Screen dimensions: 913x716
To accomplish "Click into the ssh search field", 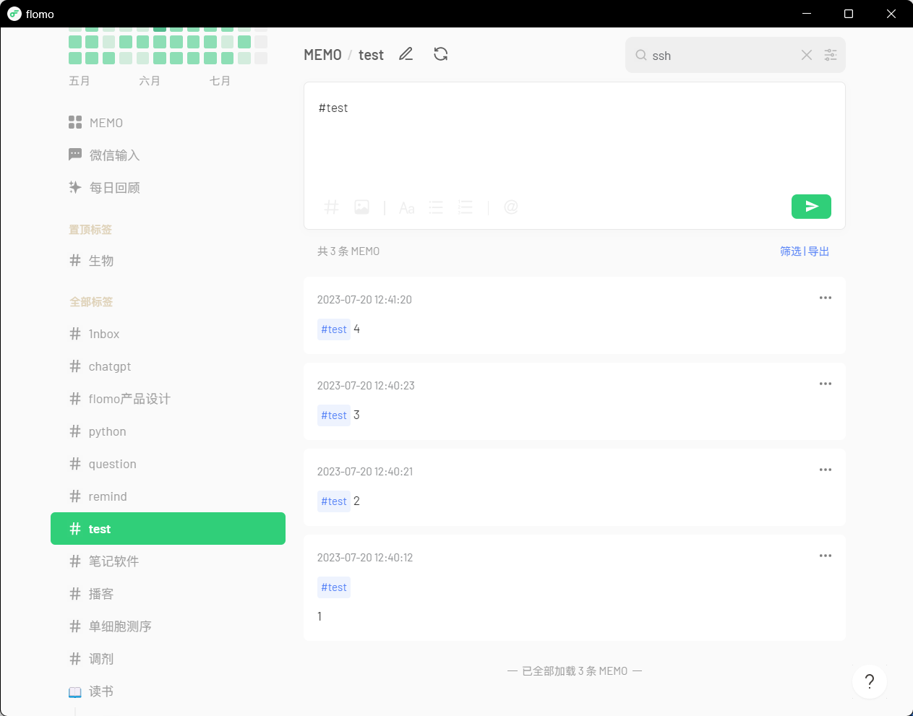I will [723, 56].
